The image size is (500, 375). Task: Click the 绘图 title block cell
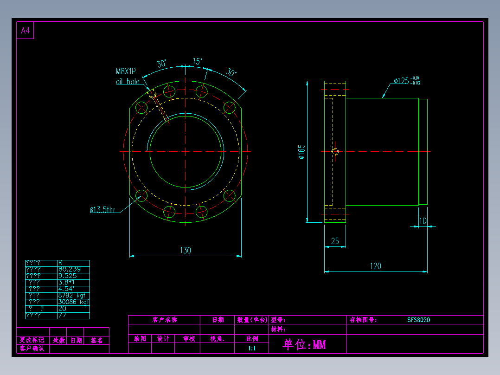point(140,339)
